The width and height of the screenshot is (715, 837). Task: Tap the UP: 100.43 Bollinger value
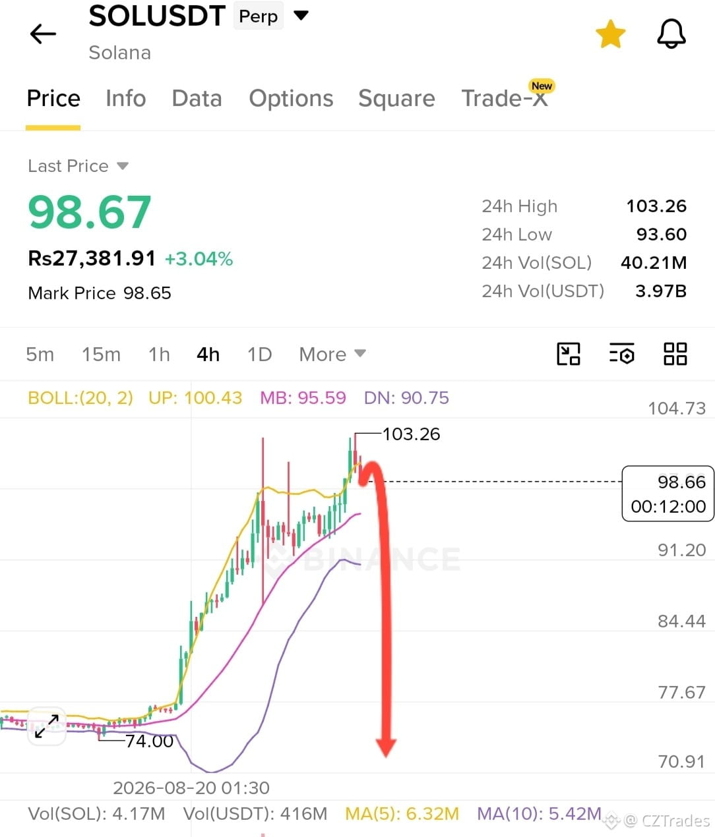pos(195,398)
